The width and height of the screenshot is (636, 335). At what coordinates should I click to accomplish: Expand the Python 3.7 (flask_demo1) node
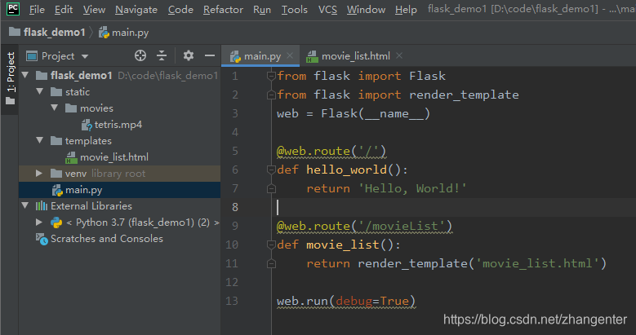[x=39, y=222]
